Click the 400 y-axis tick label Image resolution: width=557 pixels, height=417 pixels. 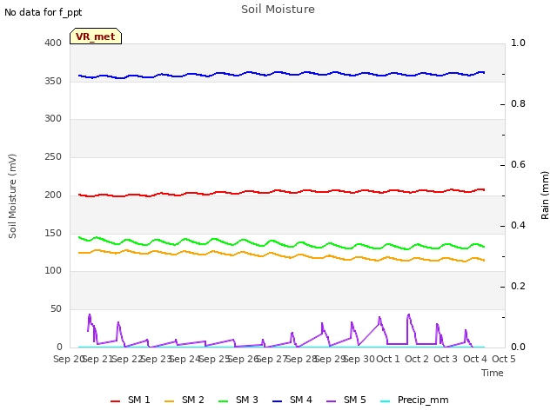pyautogui.click(x=53, y=43)
